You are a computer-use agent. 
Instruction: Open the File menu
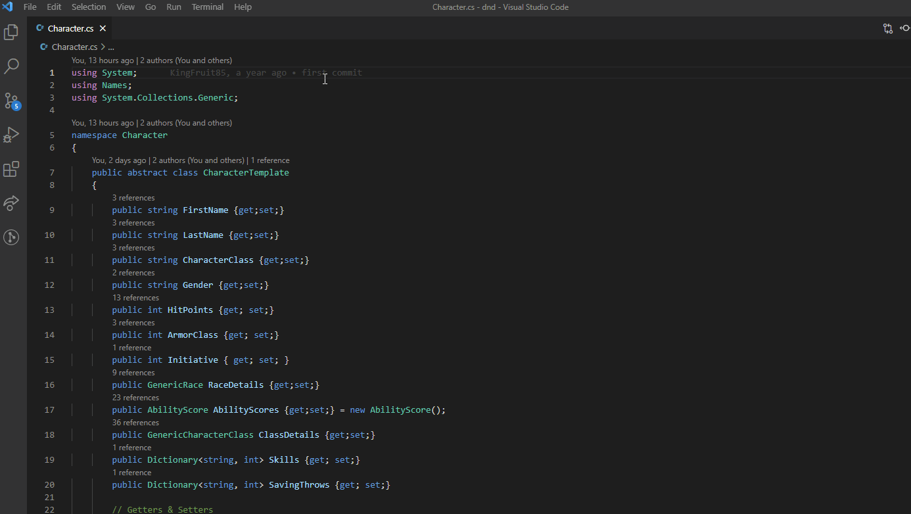[30, 7]
